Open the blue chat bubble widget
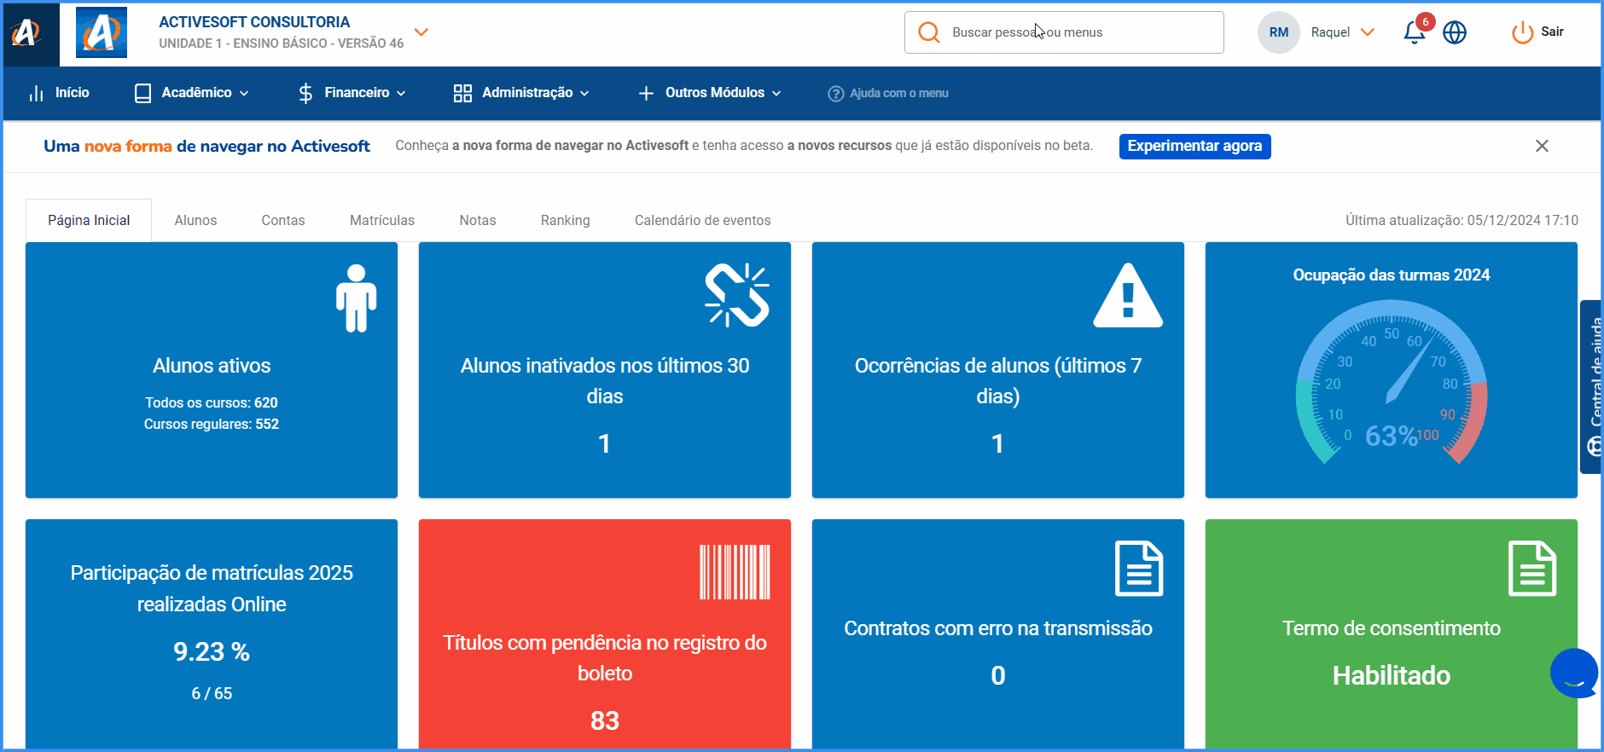 point(1574,674)
